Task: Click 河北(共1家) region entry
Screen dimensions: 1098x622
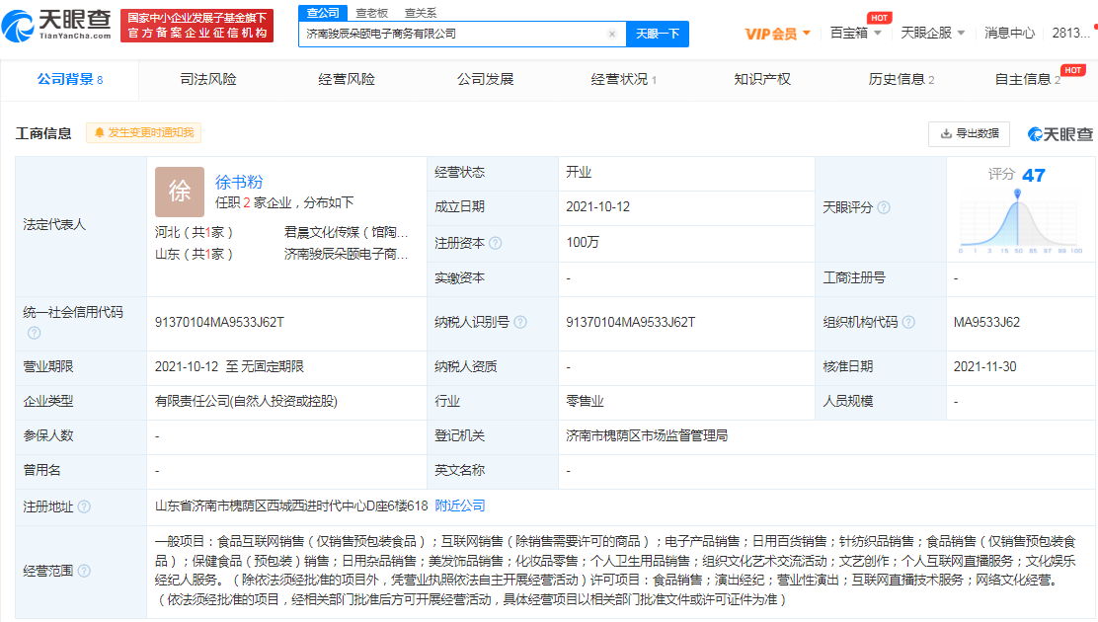Action: tap(194, 232)
